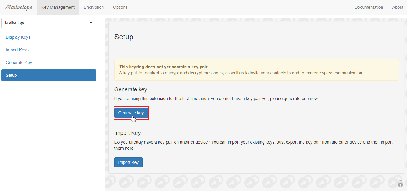The image size is (407, 195).
Task: Click the Import Key button
Action: coord(128,162)
